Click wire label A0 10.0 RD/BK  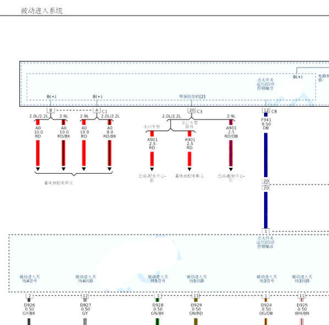(x=64, y=132)
